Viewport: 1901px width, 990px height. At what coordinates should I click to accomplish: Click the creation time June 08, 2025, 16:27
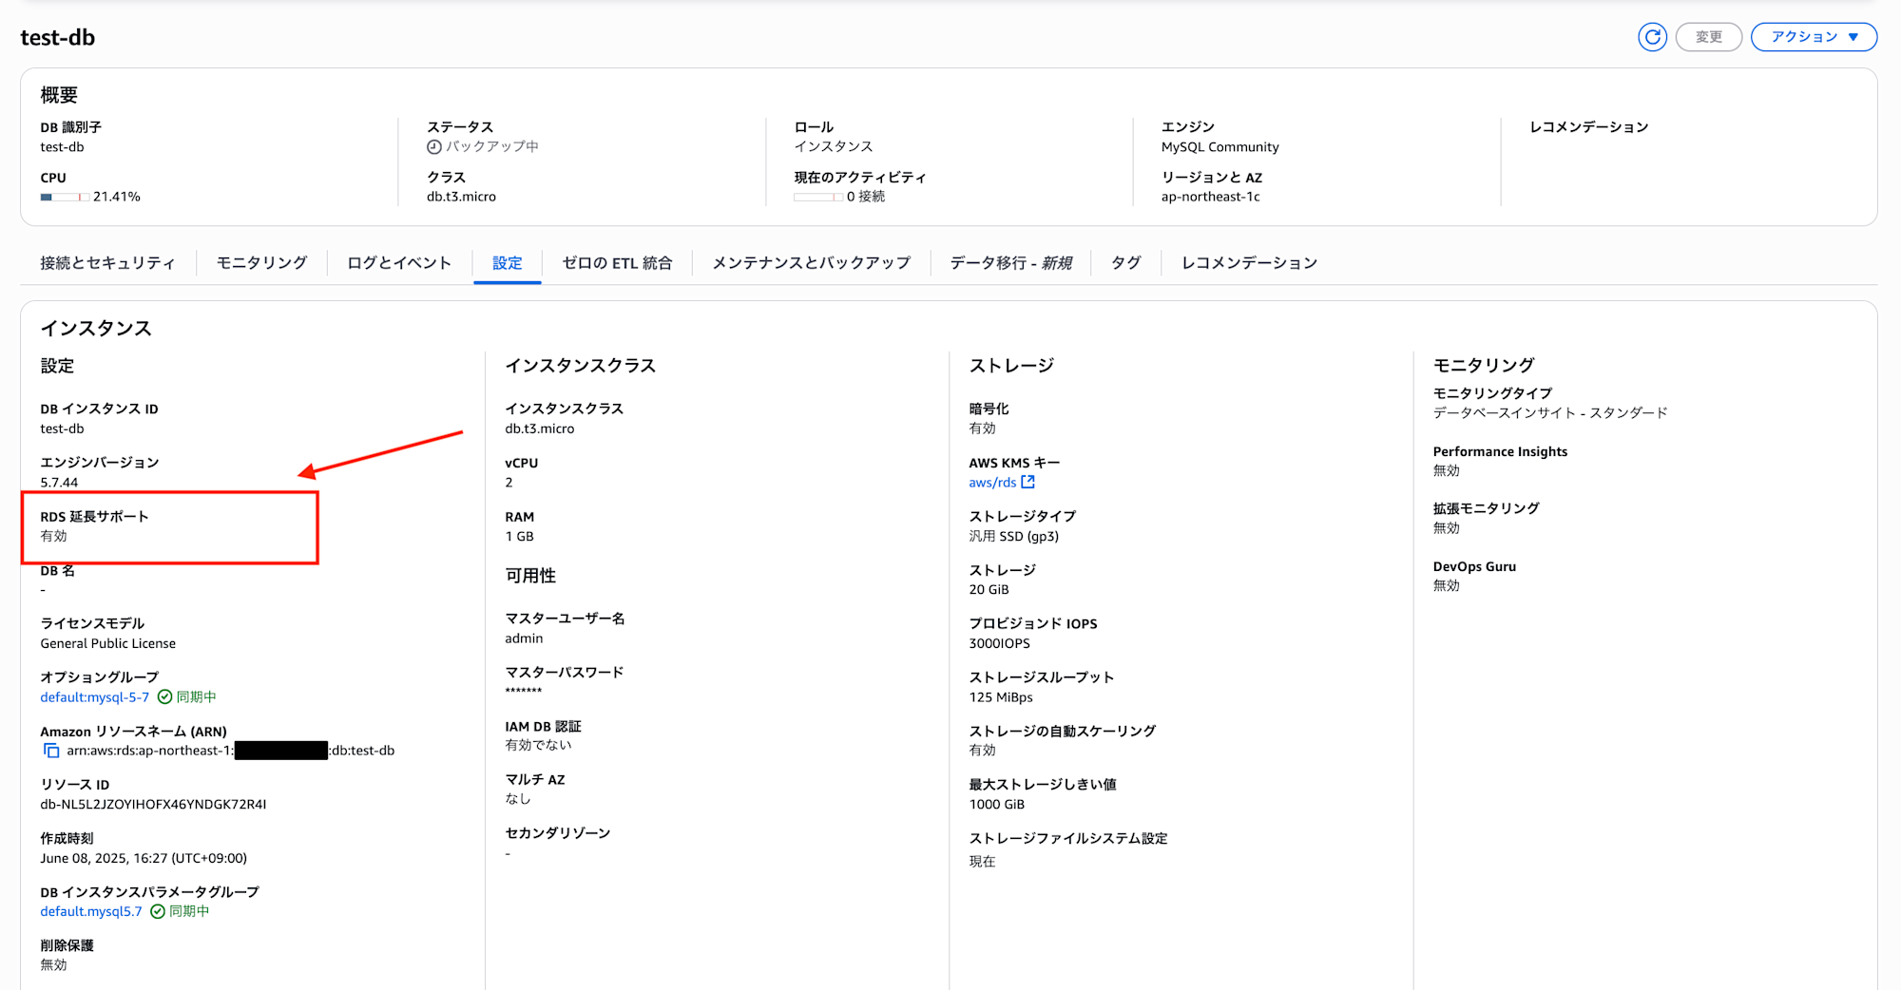pyautogui.click(x=144, y=858)
